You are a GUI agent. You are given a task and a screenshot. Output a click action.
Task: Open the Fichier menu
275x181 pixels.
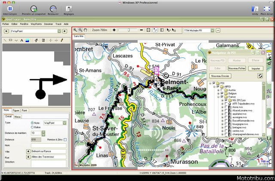point(6,24)
